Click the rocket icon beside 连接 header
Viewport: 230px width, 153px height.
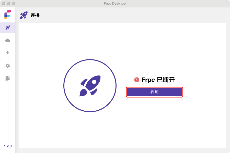[x=24, y=15]
